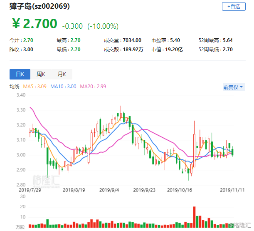Select the 日K daily chart tab
Viewport: 254px width, 231px height.
coord(20,75)
